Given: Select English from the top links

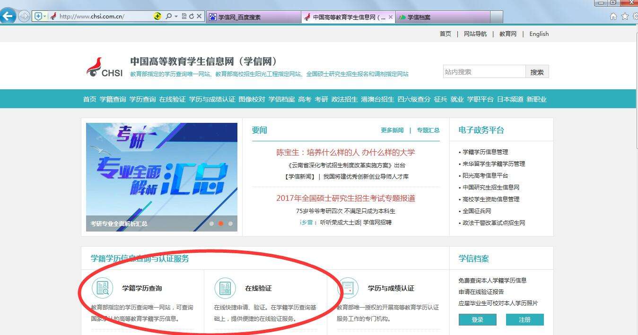Looking at the screenshot, I should [539, 34].
